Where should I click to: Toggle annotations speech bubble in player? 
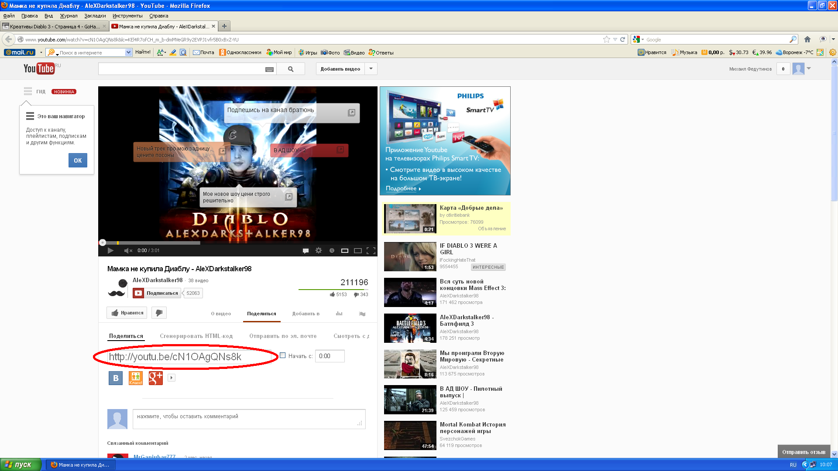(306, 250)
